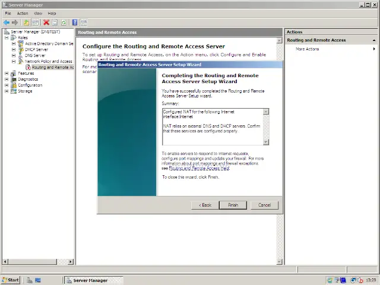Collapse Network Policy and Access node

14,61
